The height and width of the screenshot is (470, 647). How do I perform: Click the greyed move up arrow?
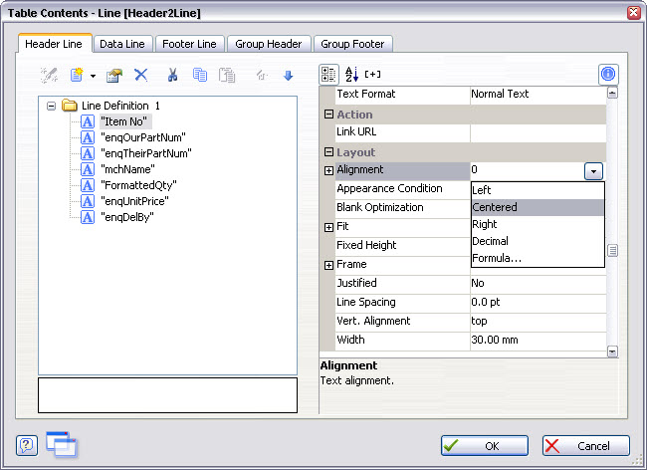pyautogui.click(x=261, y=75)
